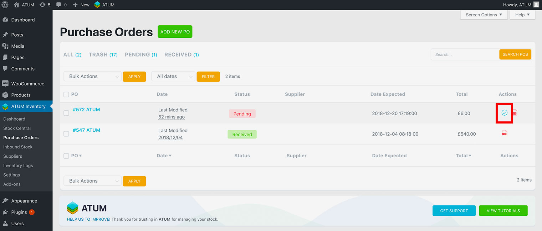Expand Screen Options
This screenshot has width=542, height=231.
click(x=484, y=15)
